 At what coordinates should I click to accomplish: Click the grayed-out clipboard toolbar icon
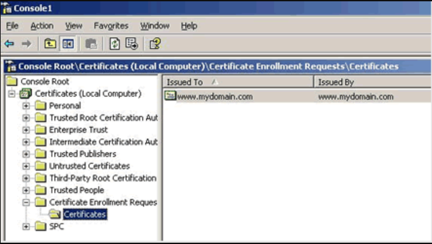coord(91,43)
